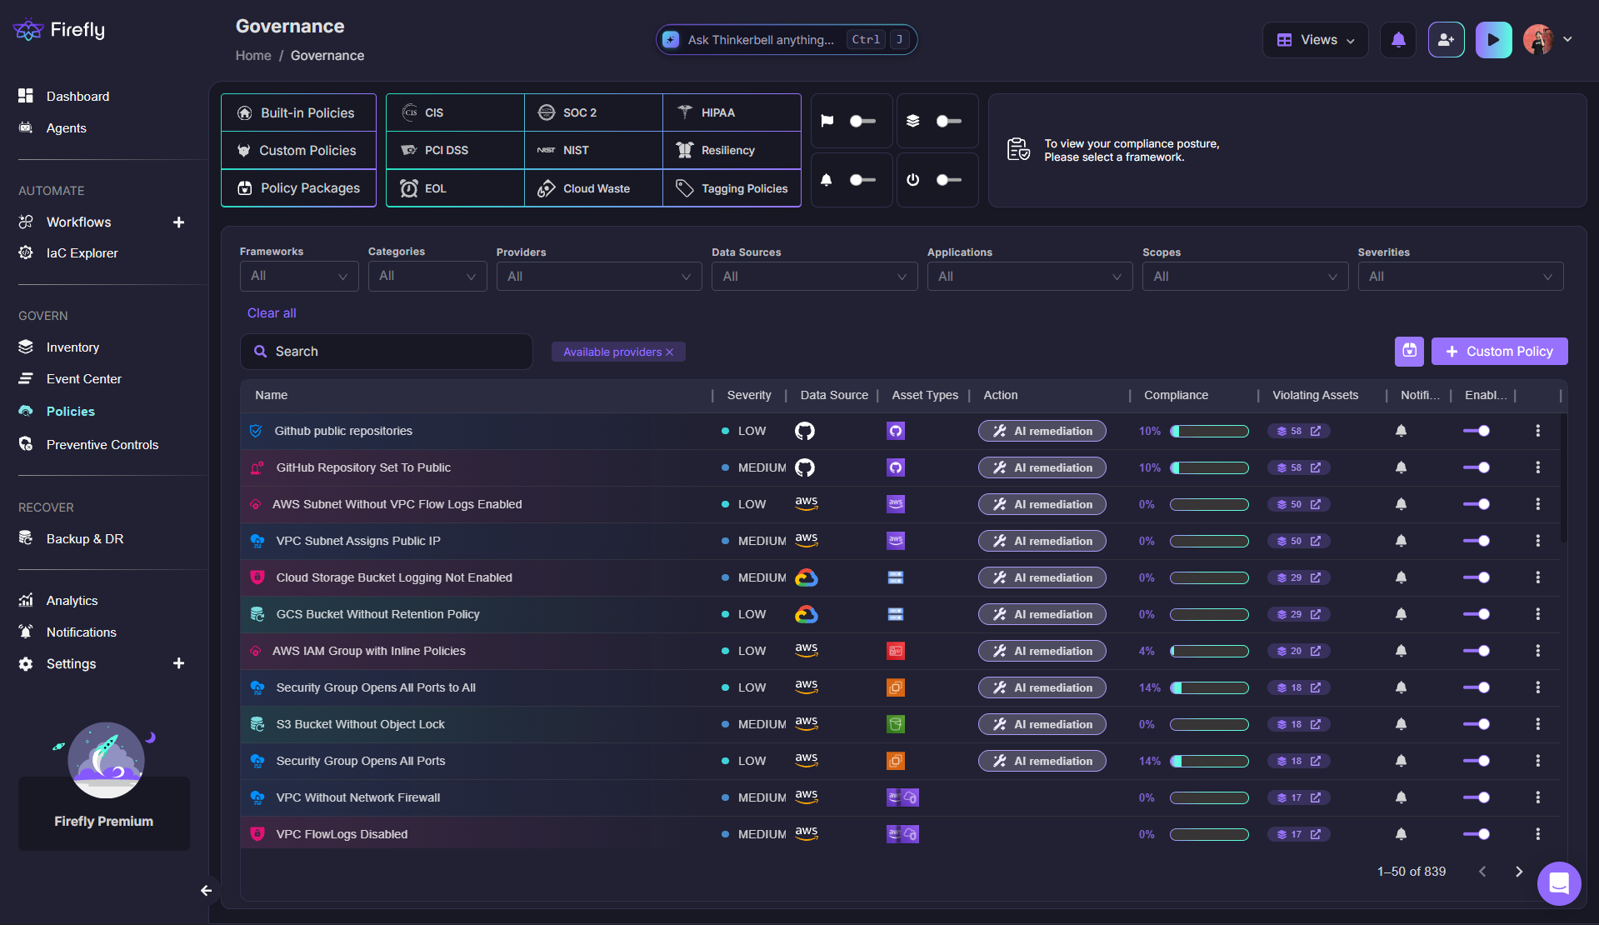Click compliance bar for Github public repositories
The image size is (1599, 925).
[x=1209, y=431]
